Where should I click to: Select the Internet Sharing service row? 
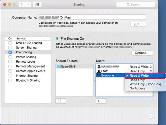coord(28,76)
